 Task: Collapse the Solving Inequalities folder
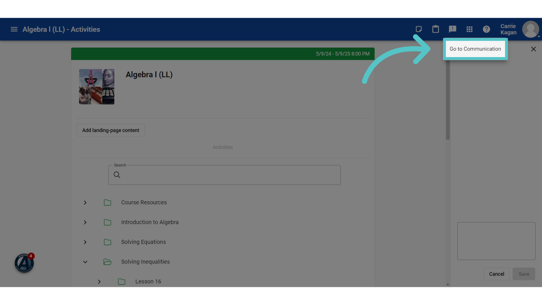pos(85,262)
